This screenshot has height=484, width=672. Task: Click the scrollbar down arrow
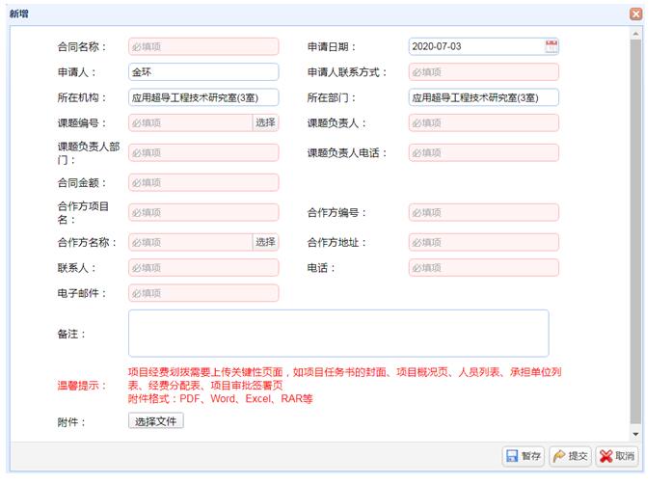coord(635,434)
